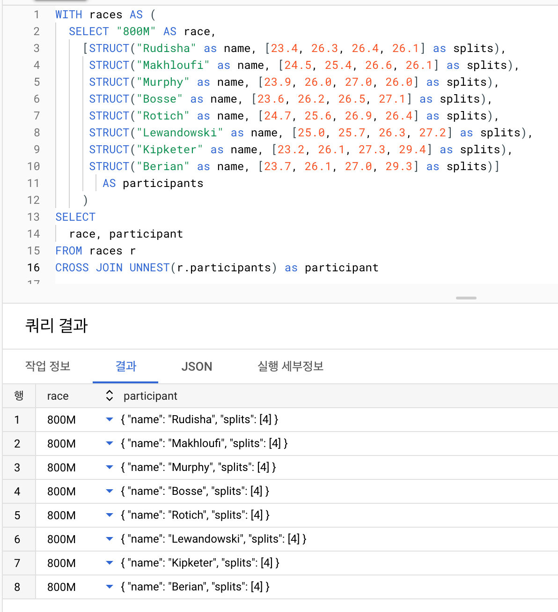This screenshot has width=558, height=612.
Task: Expand the Rudisha participant struct
Action: pyautogui.click(x=110, y=419)
